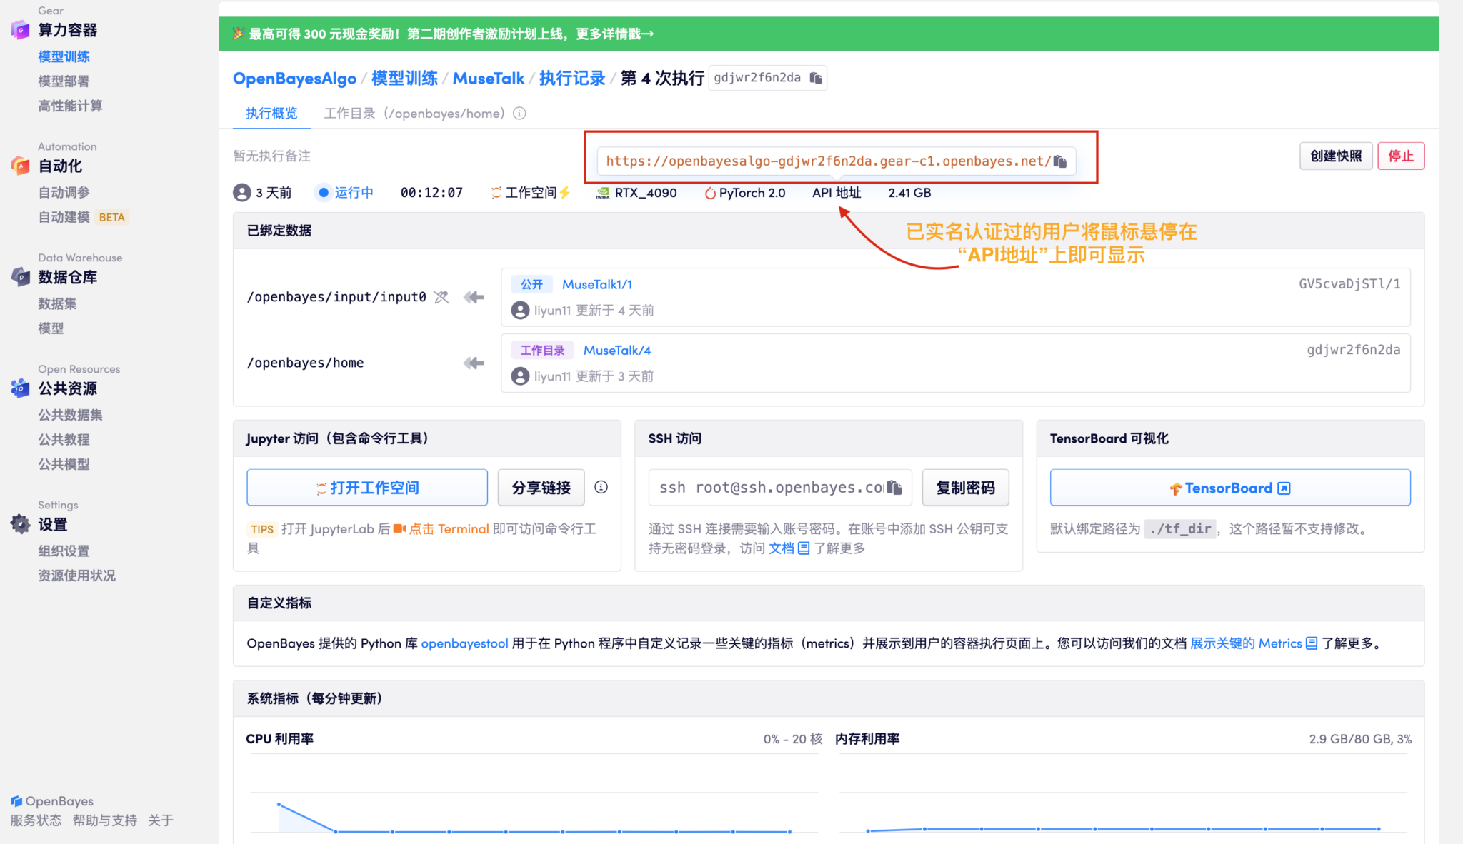Open TensorBoard visualization

click(1229, 487)
